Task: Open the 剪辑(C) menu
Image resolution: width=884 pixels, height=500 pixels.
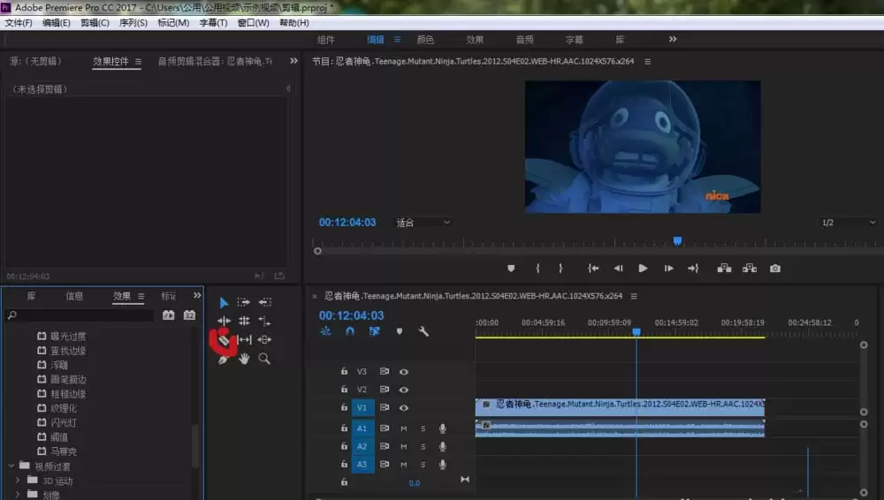Action: pos(95,23)
